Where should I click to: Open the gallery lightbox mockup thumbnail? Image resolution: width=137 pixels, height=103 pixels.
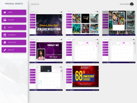point(119,23)
